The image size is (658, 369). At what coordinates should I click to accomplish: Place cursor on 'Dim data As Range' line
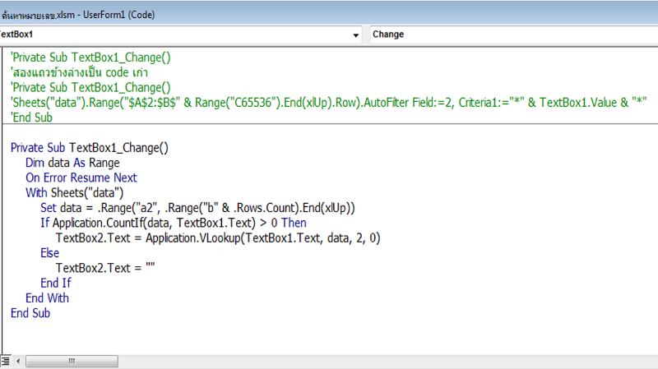point(72,163)
